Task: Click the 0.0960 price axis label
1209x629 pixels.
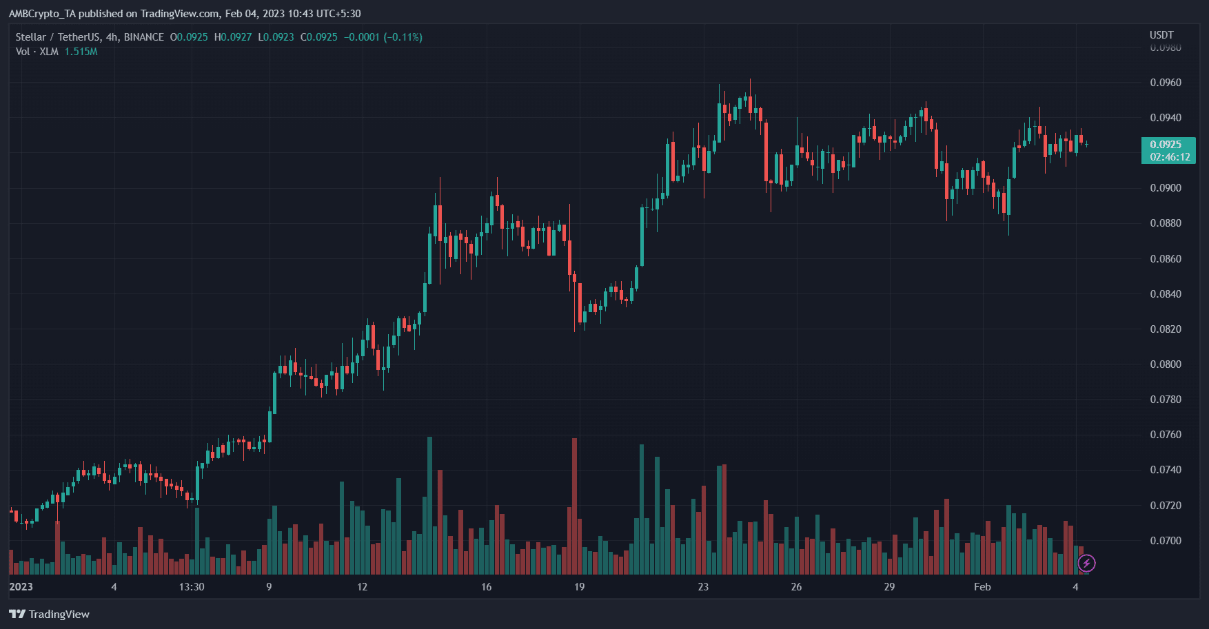Action: pyautogui.click(x=1166, y=83)
